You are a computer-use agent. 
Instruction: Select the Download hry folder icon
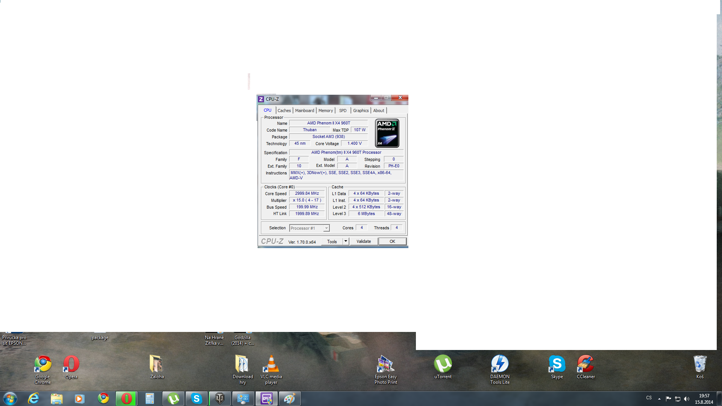click(243, 370)
